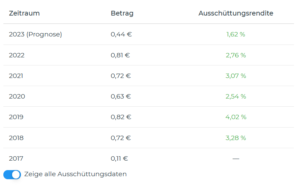Click the Betrag column header
The image size is (297, 189).
[x=122, y=13]
